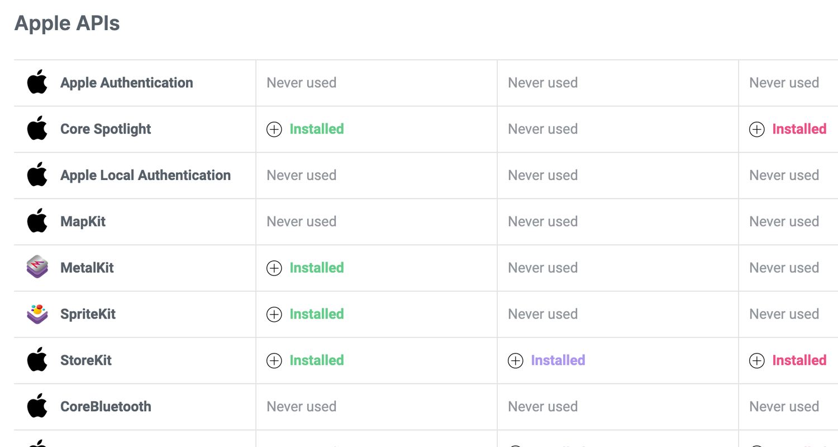The width and height of the screenshot is (838, 447).
Task: Click last-column Never used for SpriteKit
Action: [784, 314]
